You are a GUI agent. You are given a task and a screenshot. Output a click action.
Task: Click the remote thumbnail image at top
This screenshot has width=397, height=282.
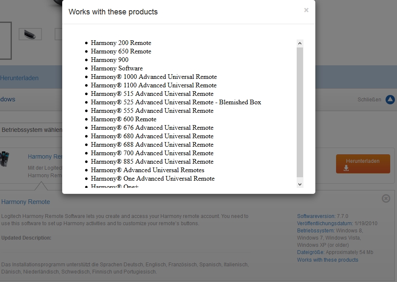click(30, 34)
